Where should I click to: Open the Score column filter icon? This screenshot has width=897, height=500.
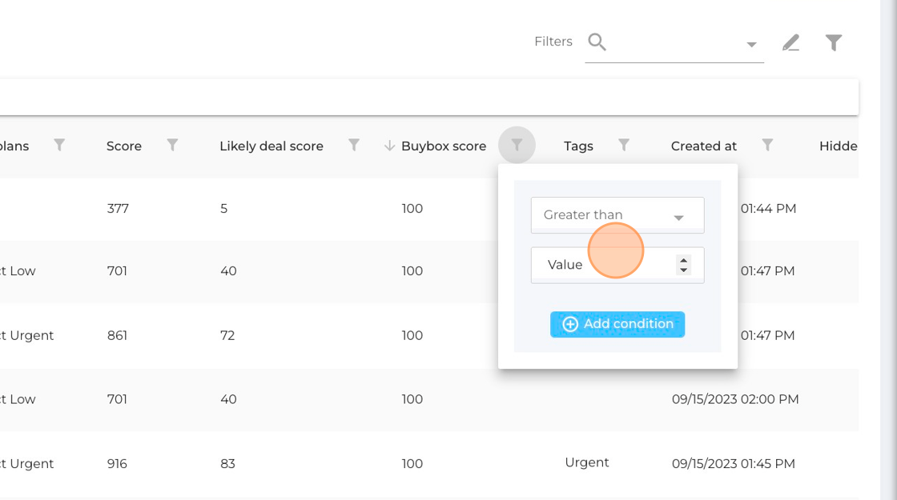172,145
